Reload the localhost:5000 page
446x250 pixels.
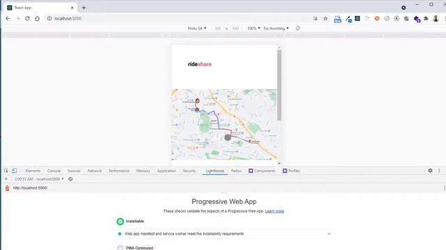tap(27, 19)
